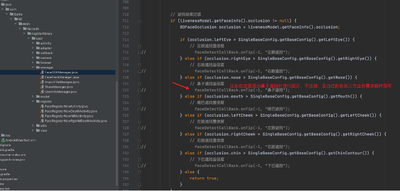Click the ImportFileManager.java file icon
This screenshot has width=400, height=191.
[42, 82]
